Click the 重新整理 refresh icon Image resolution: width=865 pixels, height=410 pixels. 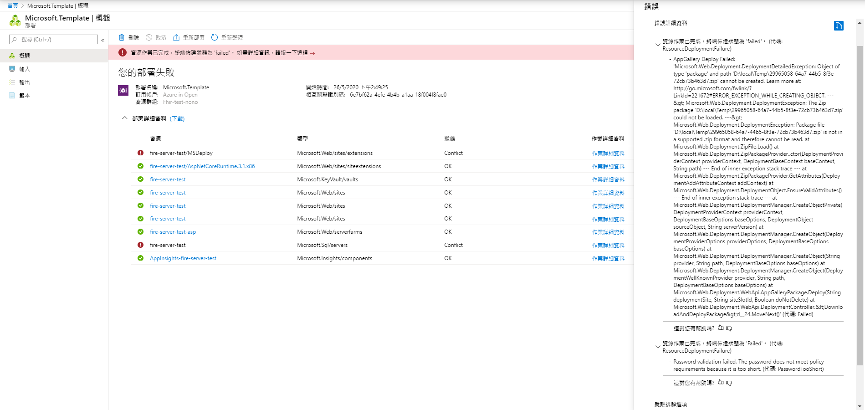tap(215, 37)
